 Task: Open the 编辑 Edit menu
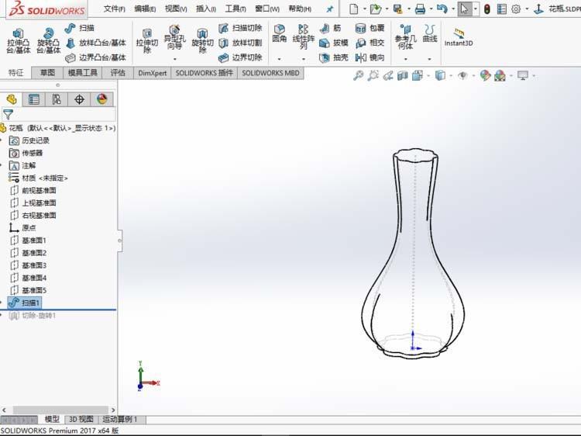145,9
